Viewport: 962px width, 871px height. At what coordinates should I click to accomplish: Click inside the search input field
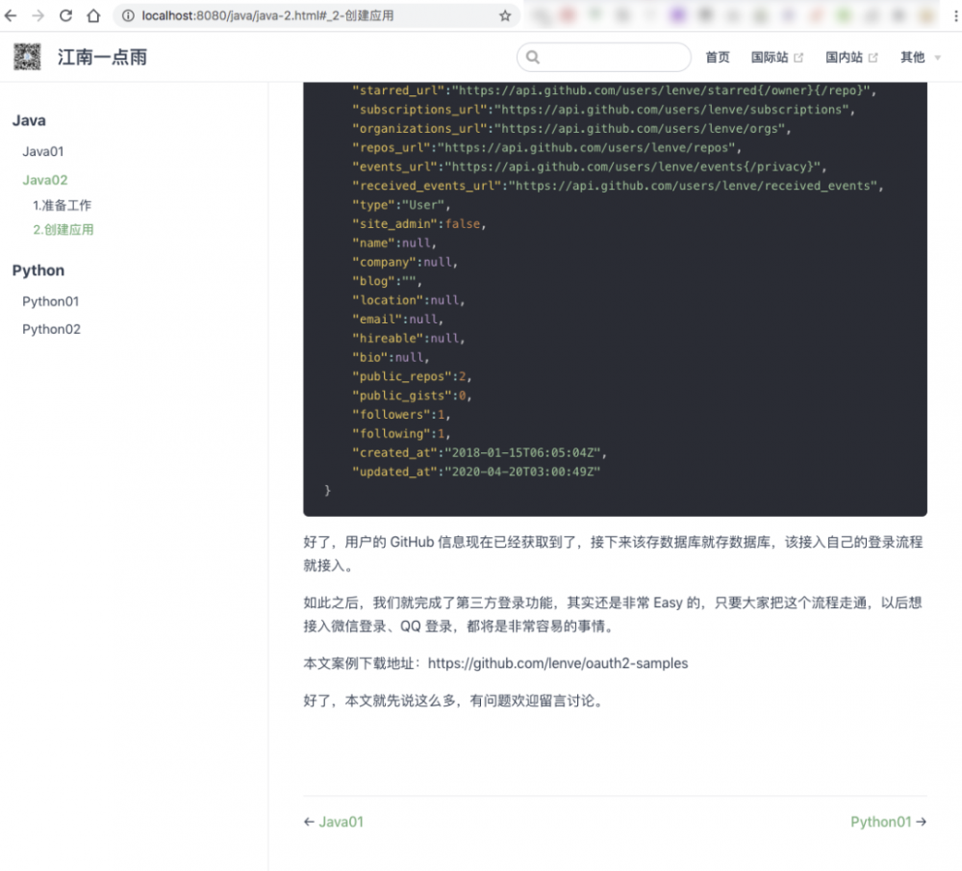[606, 57]
